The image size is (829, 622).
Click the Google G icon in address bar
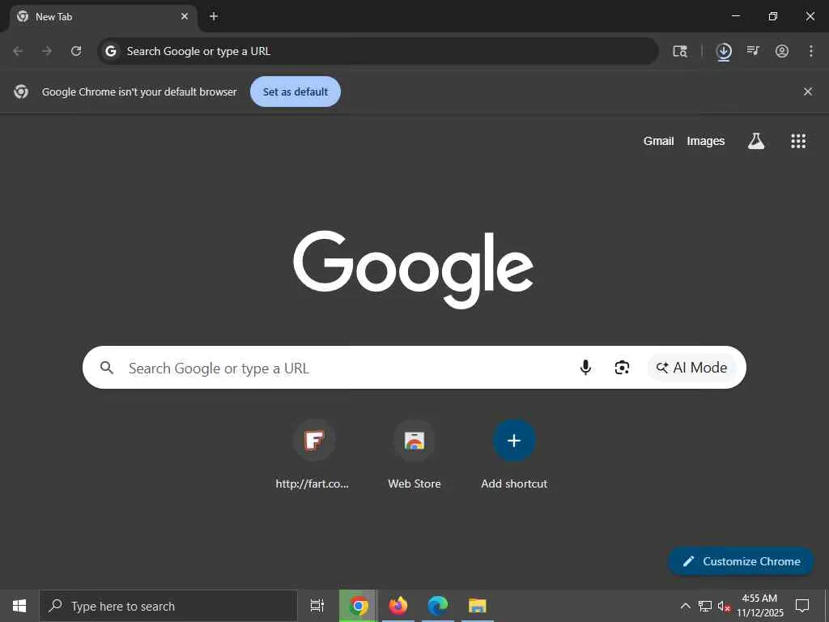point(110,51)
